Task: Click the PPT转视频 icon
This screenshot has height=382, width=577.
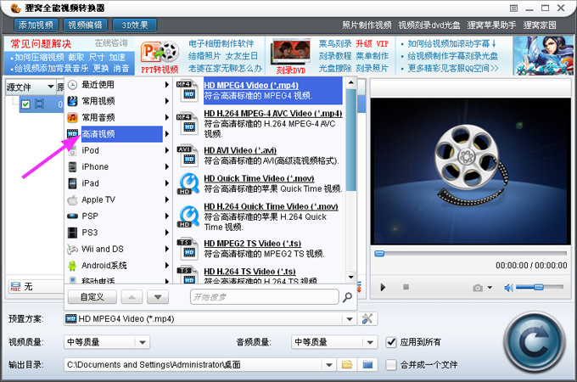Action: 160,56
